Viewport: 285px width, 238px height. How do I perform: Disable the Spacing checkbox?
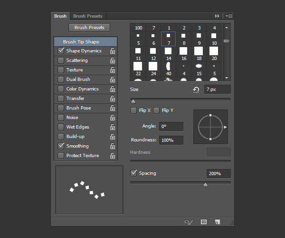pos(133,173)
